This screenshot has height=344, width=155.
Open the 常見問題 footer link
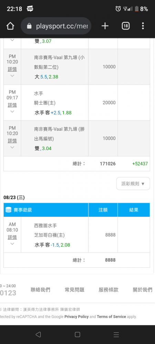pos(75,290)
